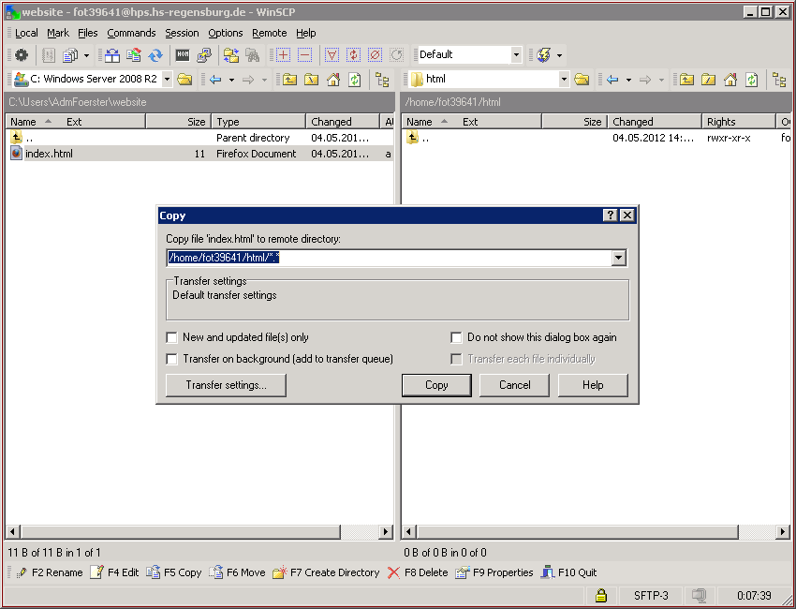Go back in local panel with blue arrow
The image size is (796, 609).
pyautogui.click(x=215, y=80)
